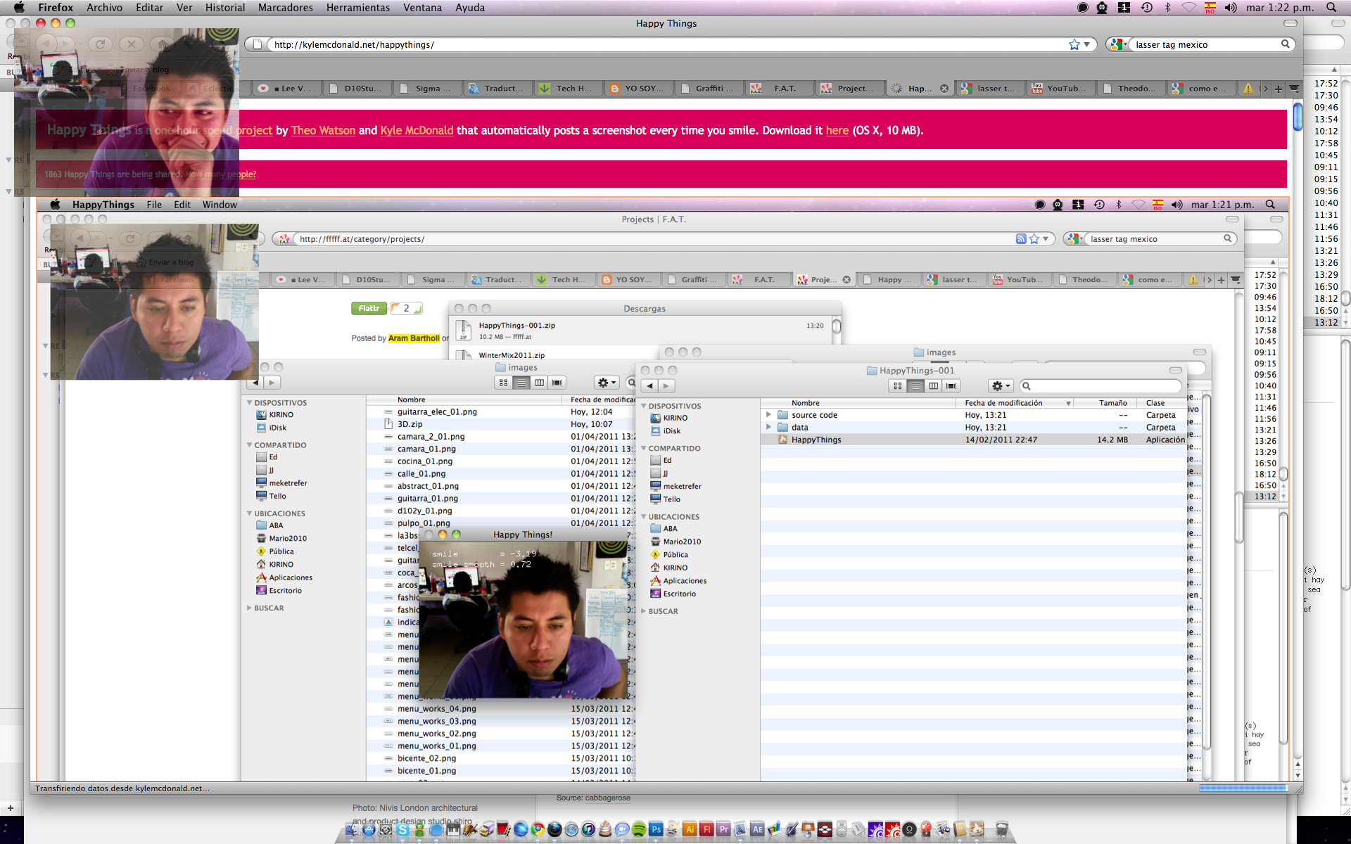Open VLC cone icon in dock

[x=605, y=830]
